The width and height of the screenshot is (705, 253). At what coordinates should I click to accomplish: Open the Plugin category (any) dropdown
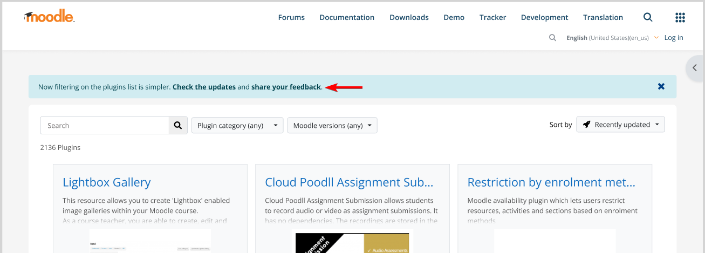tap(237, 125)
